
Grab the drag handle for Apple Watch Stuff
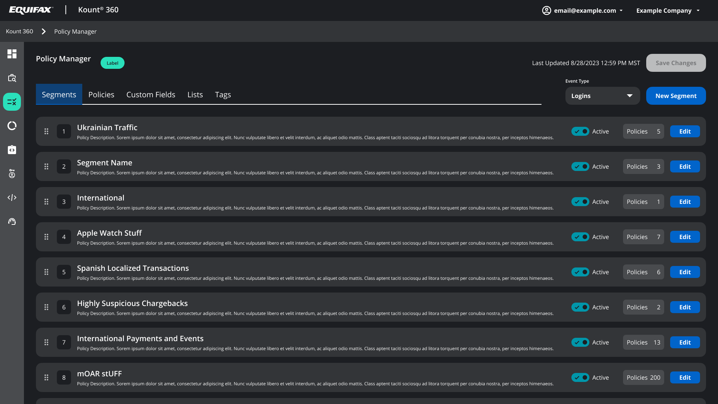pyautogui.click(x=46, y=237)
